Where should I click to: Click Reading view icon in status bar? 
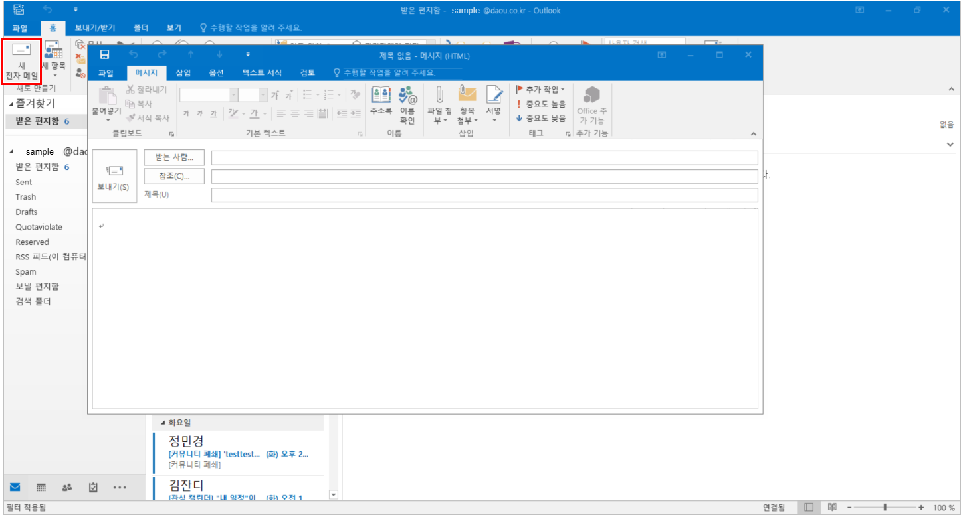(831, 507)
